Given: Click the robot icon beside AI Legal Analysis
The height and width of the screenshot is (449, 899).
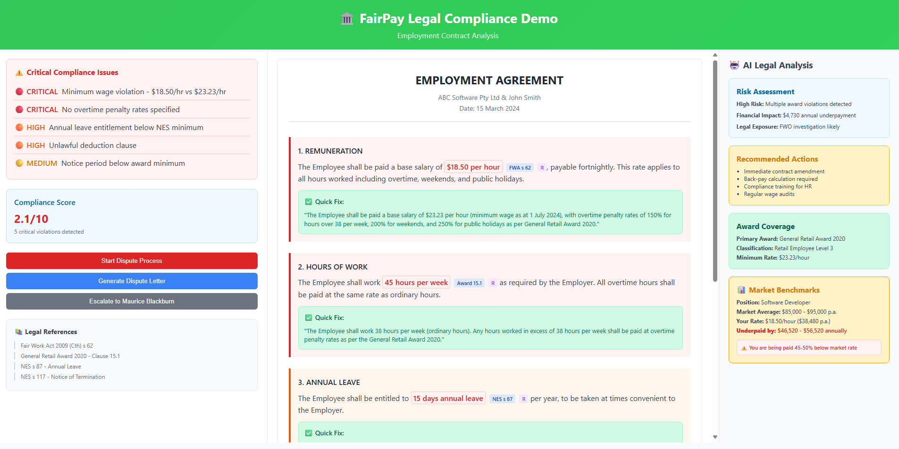Looking at the screenshot, I should click(734, 65).
